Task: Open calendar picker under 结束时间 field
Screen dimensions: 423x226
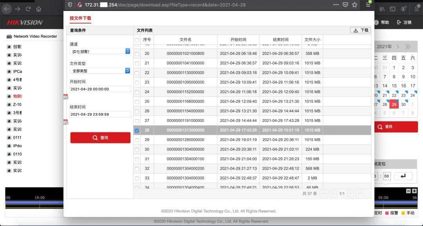Action: point(65,122)
